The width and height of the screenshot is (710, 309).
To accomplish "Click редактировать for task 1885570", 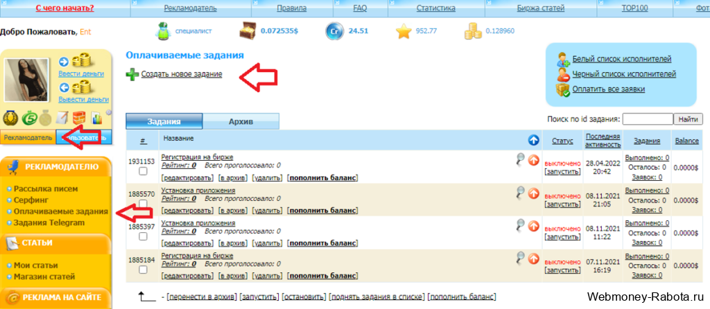I will coord(187,211).
